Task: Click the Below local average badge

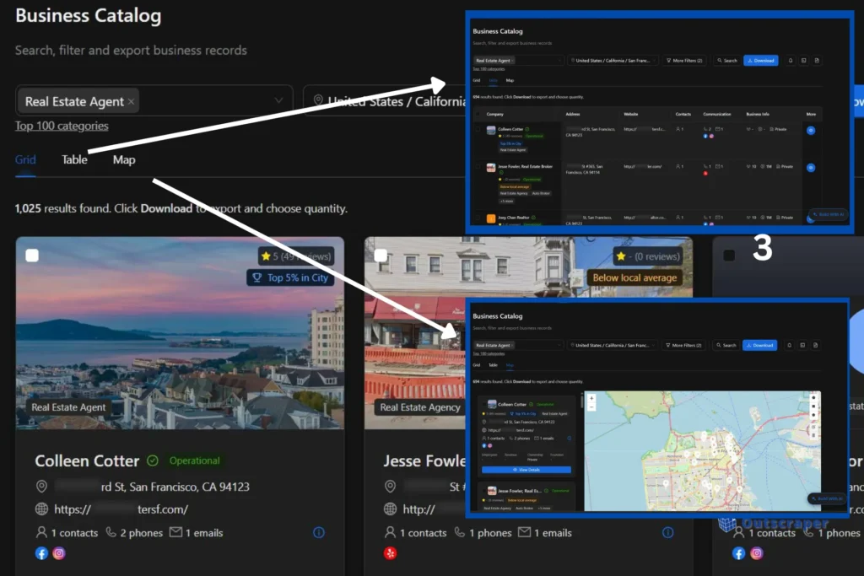Action: pos(634,277)
